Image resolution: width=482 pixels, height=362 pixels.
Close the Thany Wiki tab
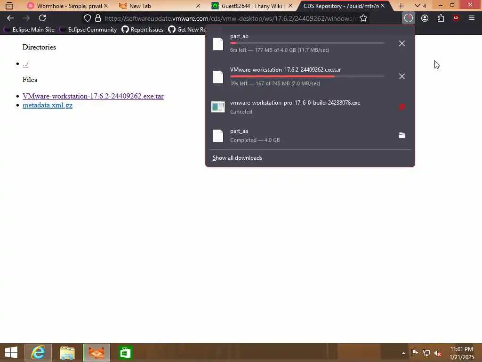[290, 6]
